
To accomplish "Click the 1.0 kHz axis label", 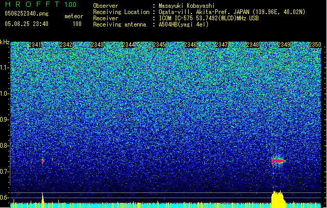I will pos(5,94).
